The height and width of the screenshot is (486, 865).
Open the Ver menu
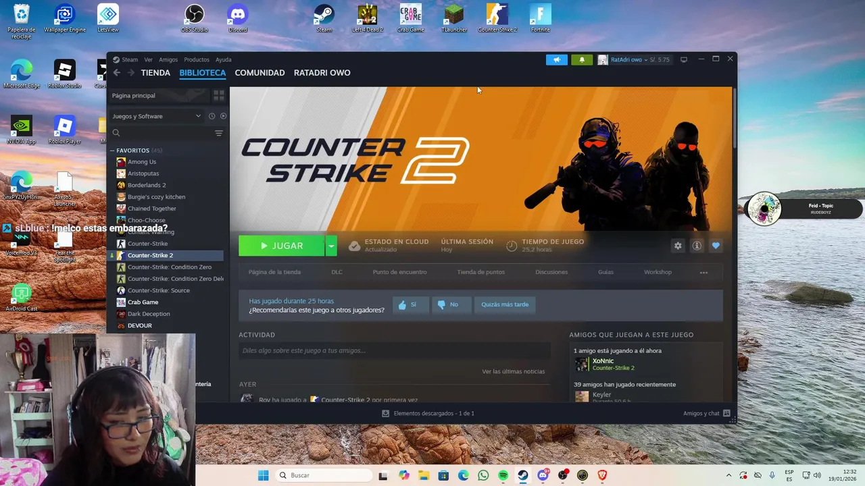(x=148, y=59)
